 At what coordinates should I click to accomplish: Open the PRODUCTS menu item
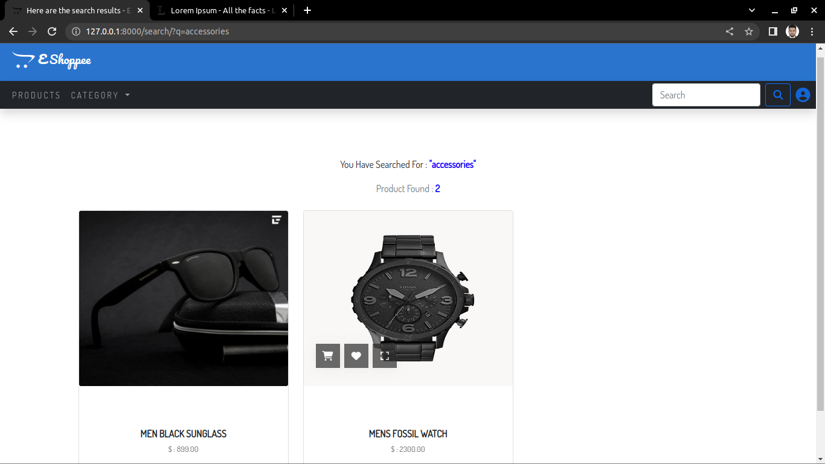tap(36, 95)
